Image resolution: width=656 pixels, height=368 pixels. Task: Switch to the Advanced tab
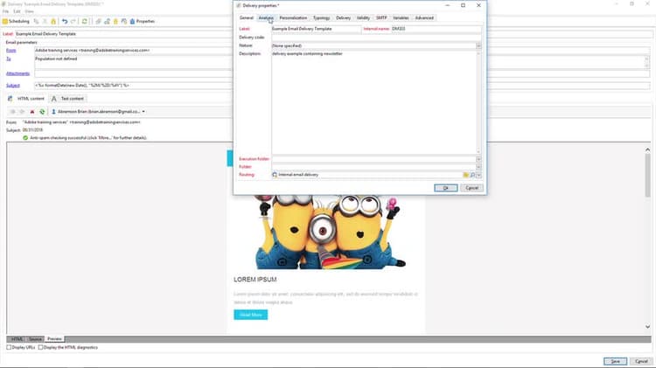(424, 18)
